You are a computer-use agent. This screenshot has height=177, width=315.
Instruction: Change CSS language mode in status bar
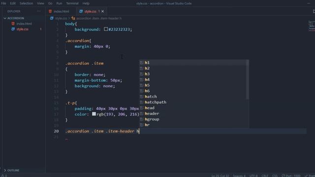coord(275,176)
